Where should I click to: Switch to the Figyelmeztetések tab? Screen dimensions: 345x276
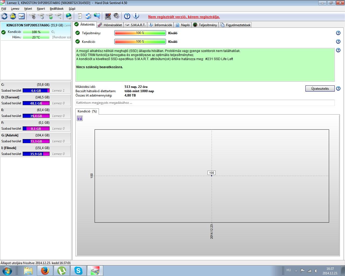click(236, 25)
